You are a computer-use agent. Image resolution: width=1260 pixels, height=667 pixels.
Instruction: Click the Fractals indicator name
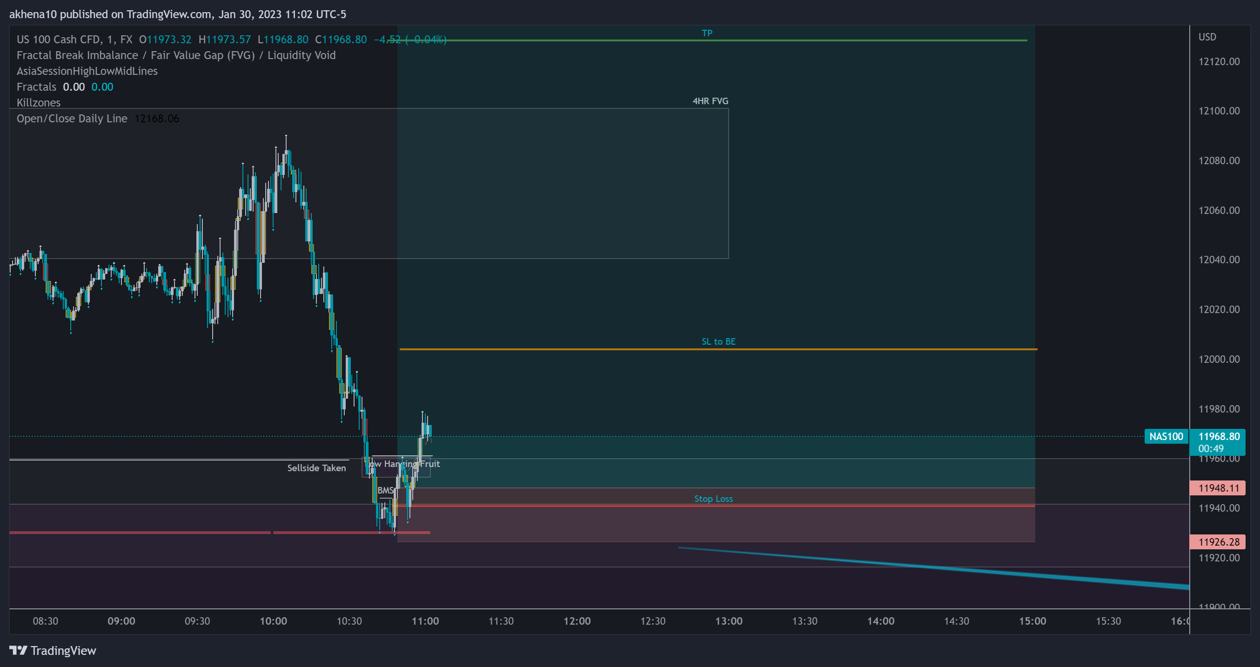[x=36, y=87]
